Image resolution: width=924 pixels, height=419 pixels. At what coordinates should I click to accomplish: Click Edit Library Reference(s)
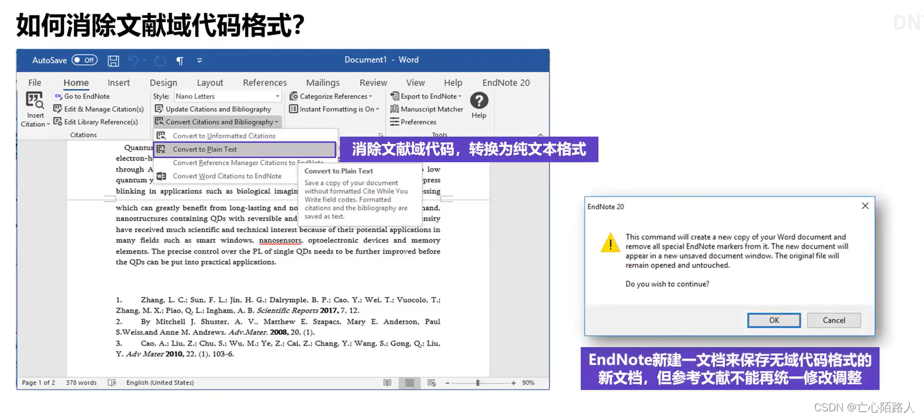coord(95,122)
